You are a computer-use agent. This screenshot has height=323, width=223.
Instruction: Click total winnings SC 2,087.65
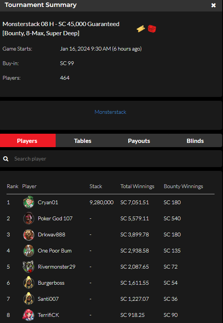pyautogui.click(x=135, y=267)
